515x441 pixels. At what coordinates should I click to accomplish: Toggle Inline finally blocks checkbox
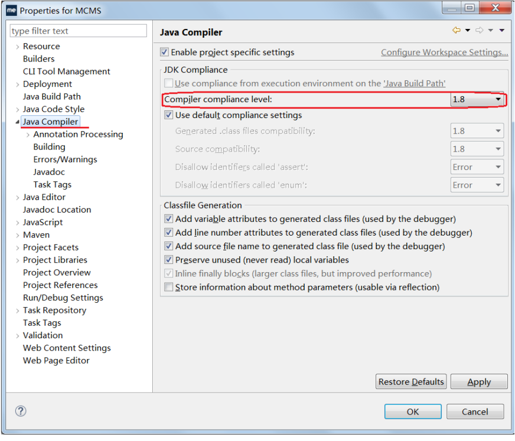pos(168,273)
